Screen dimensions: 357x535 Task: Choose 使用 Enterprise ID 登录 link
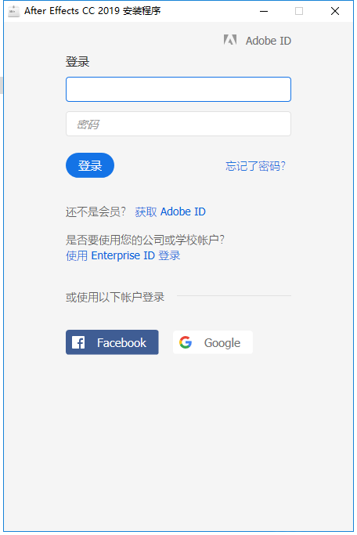pyautogui.click(x=123, y=255)
